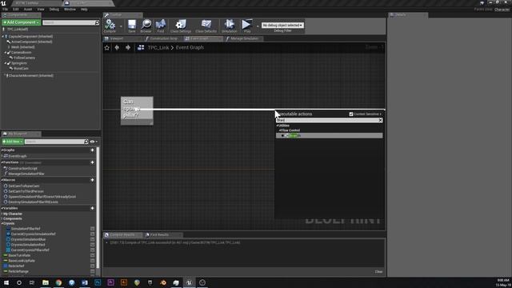Add a new variable with Variables plus
This screenshot has width=512, height=288.
93,208
